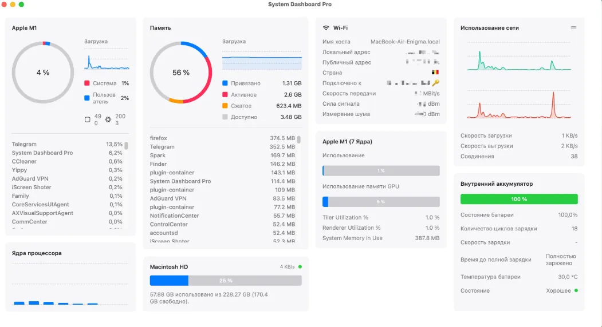Click the hostname MacBook-Air-Enigma.local
This screenshot has width=602, height=327.
(x=405, y=42)
